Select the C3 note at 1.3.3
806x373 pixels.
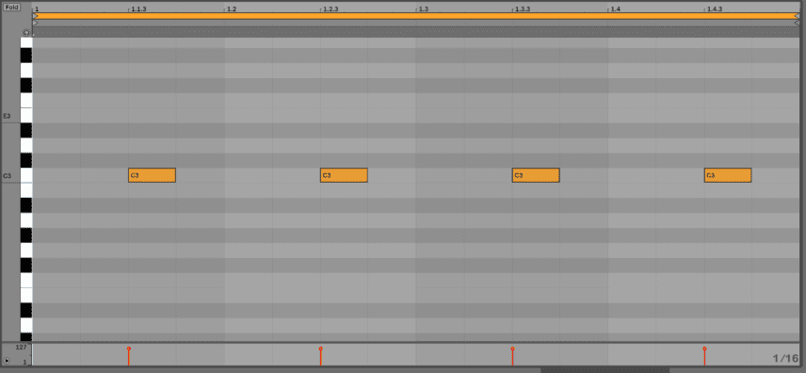pyautogui.click(x=536, y=175)
